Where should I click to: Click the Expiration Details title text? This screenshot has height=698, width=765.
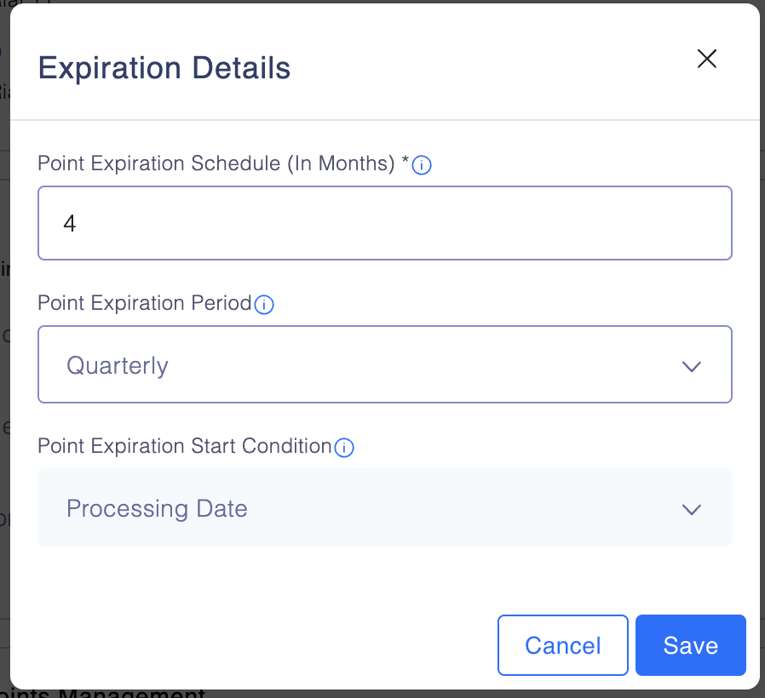(164, 68)
